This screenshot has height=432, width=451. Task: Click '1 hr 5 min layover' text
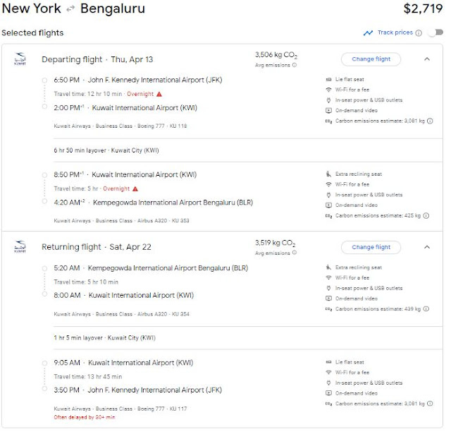pos(78,338)
